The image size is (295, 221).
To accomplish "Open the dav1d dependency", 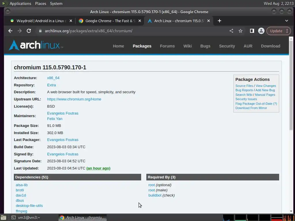I will tap(21, 195).
